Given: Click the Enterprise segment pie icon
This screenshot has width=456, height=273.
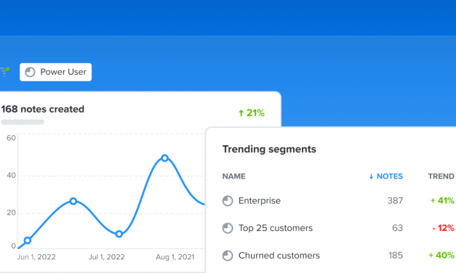Looking at the screenshot, I should tap(228, 200).
